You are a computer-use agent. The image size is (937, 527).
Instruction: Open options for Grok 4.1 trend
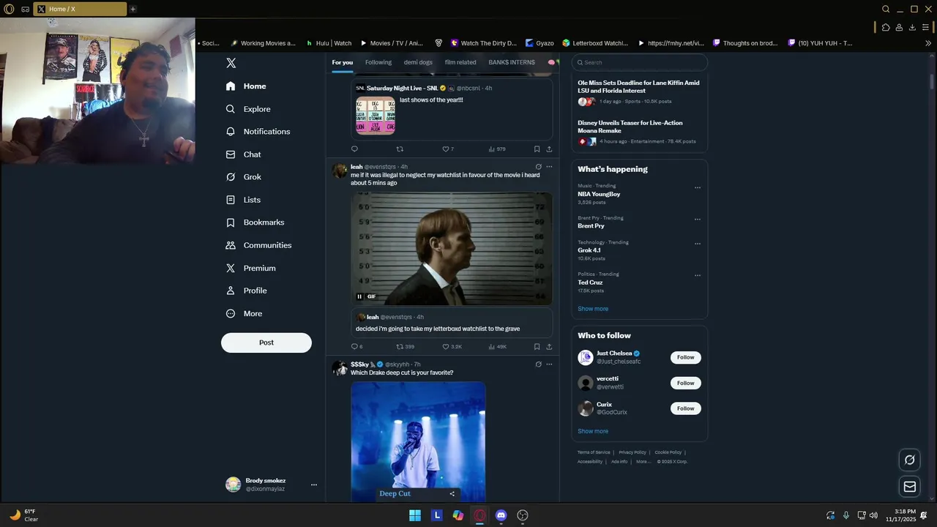tap(698, 244)
